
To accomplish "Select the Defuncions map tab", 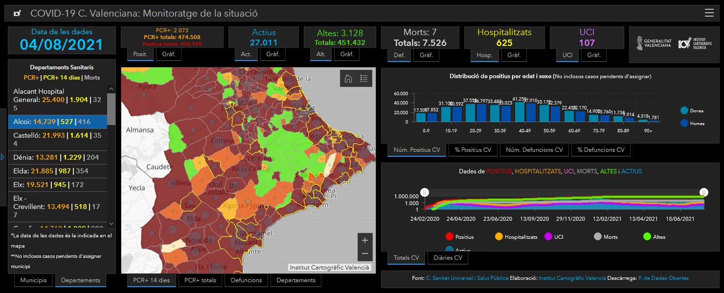I will (x=246, y=280).
